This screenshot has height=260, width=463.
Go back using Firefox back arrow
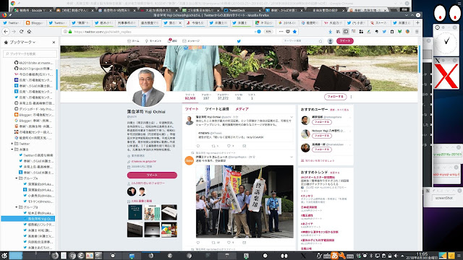(6, 31)
